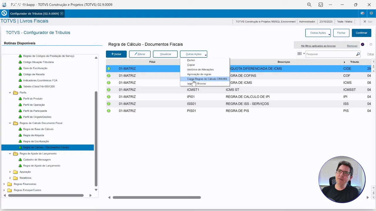376x211 pixels.
Task: Click the purple filter indicator icon
Action: (x=362, y=45)
